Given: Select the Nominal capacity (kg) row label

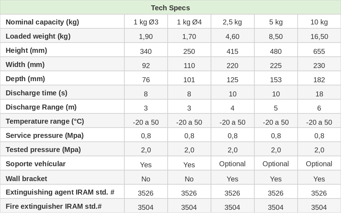Looking at the screenshot, I should [42, 22].
